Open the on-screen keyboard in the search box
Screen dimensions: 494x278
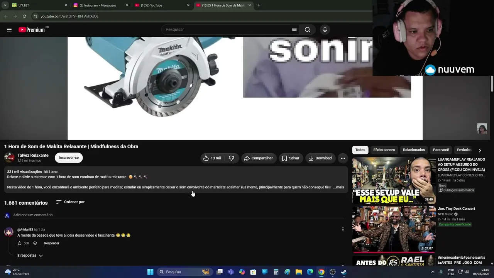click(x=294, y=30)
